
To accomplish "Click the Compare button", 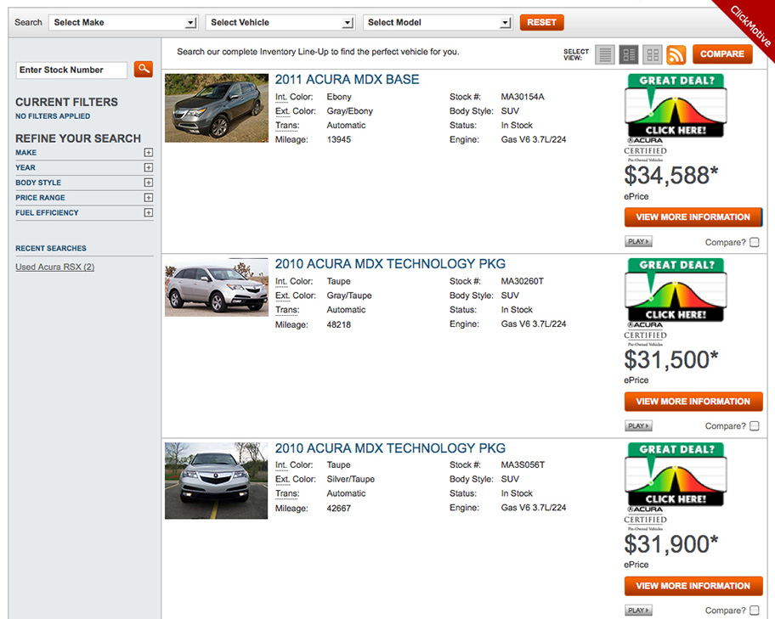I will (722, 53).
